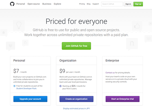Open the Blog link in header

89,4
